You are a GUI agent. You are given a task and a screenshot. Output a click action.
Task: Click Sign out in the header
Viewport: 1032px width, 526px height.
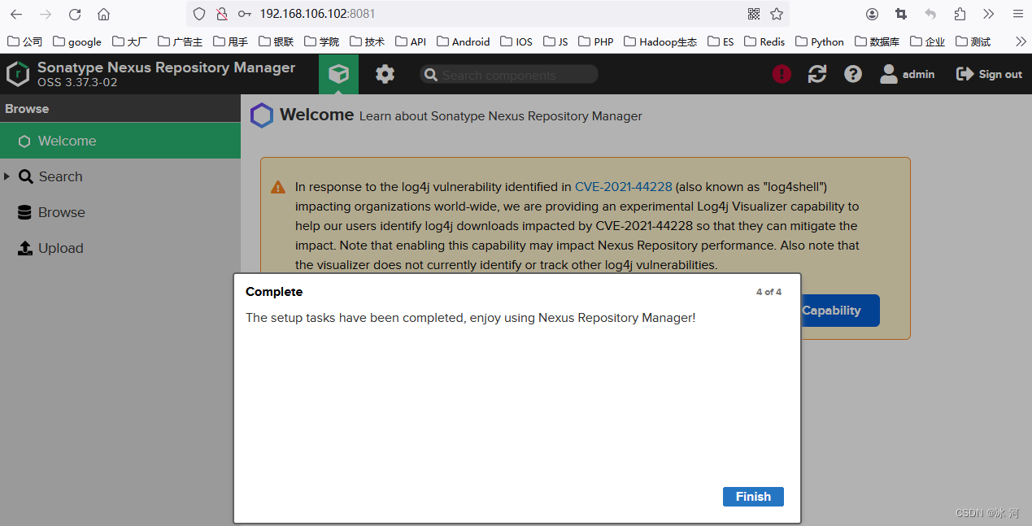point(989,74)
